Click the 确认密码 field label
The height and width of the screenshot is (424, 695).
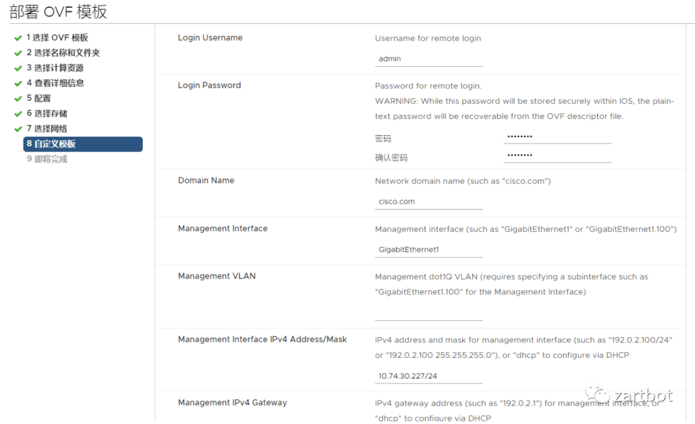(391, 158)
